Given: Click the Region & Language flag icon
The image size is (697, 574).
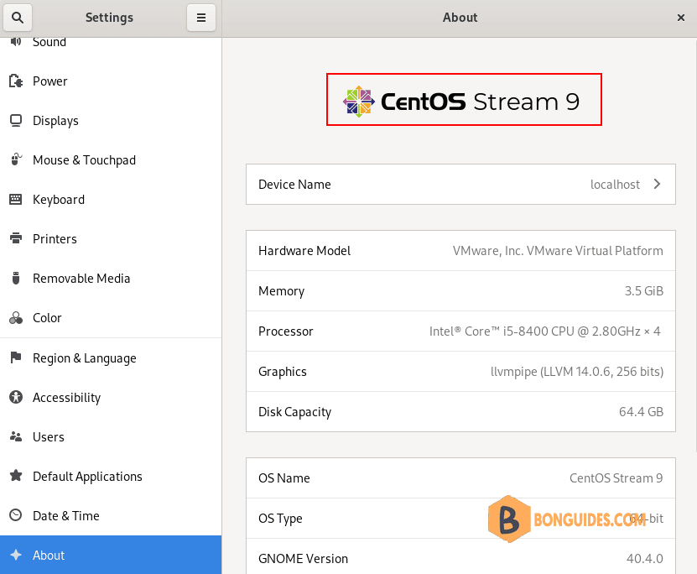Looking at the screenshot, I should click(16, 357).
